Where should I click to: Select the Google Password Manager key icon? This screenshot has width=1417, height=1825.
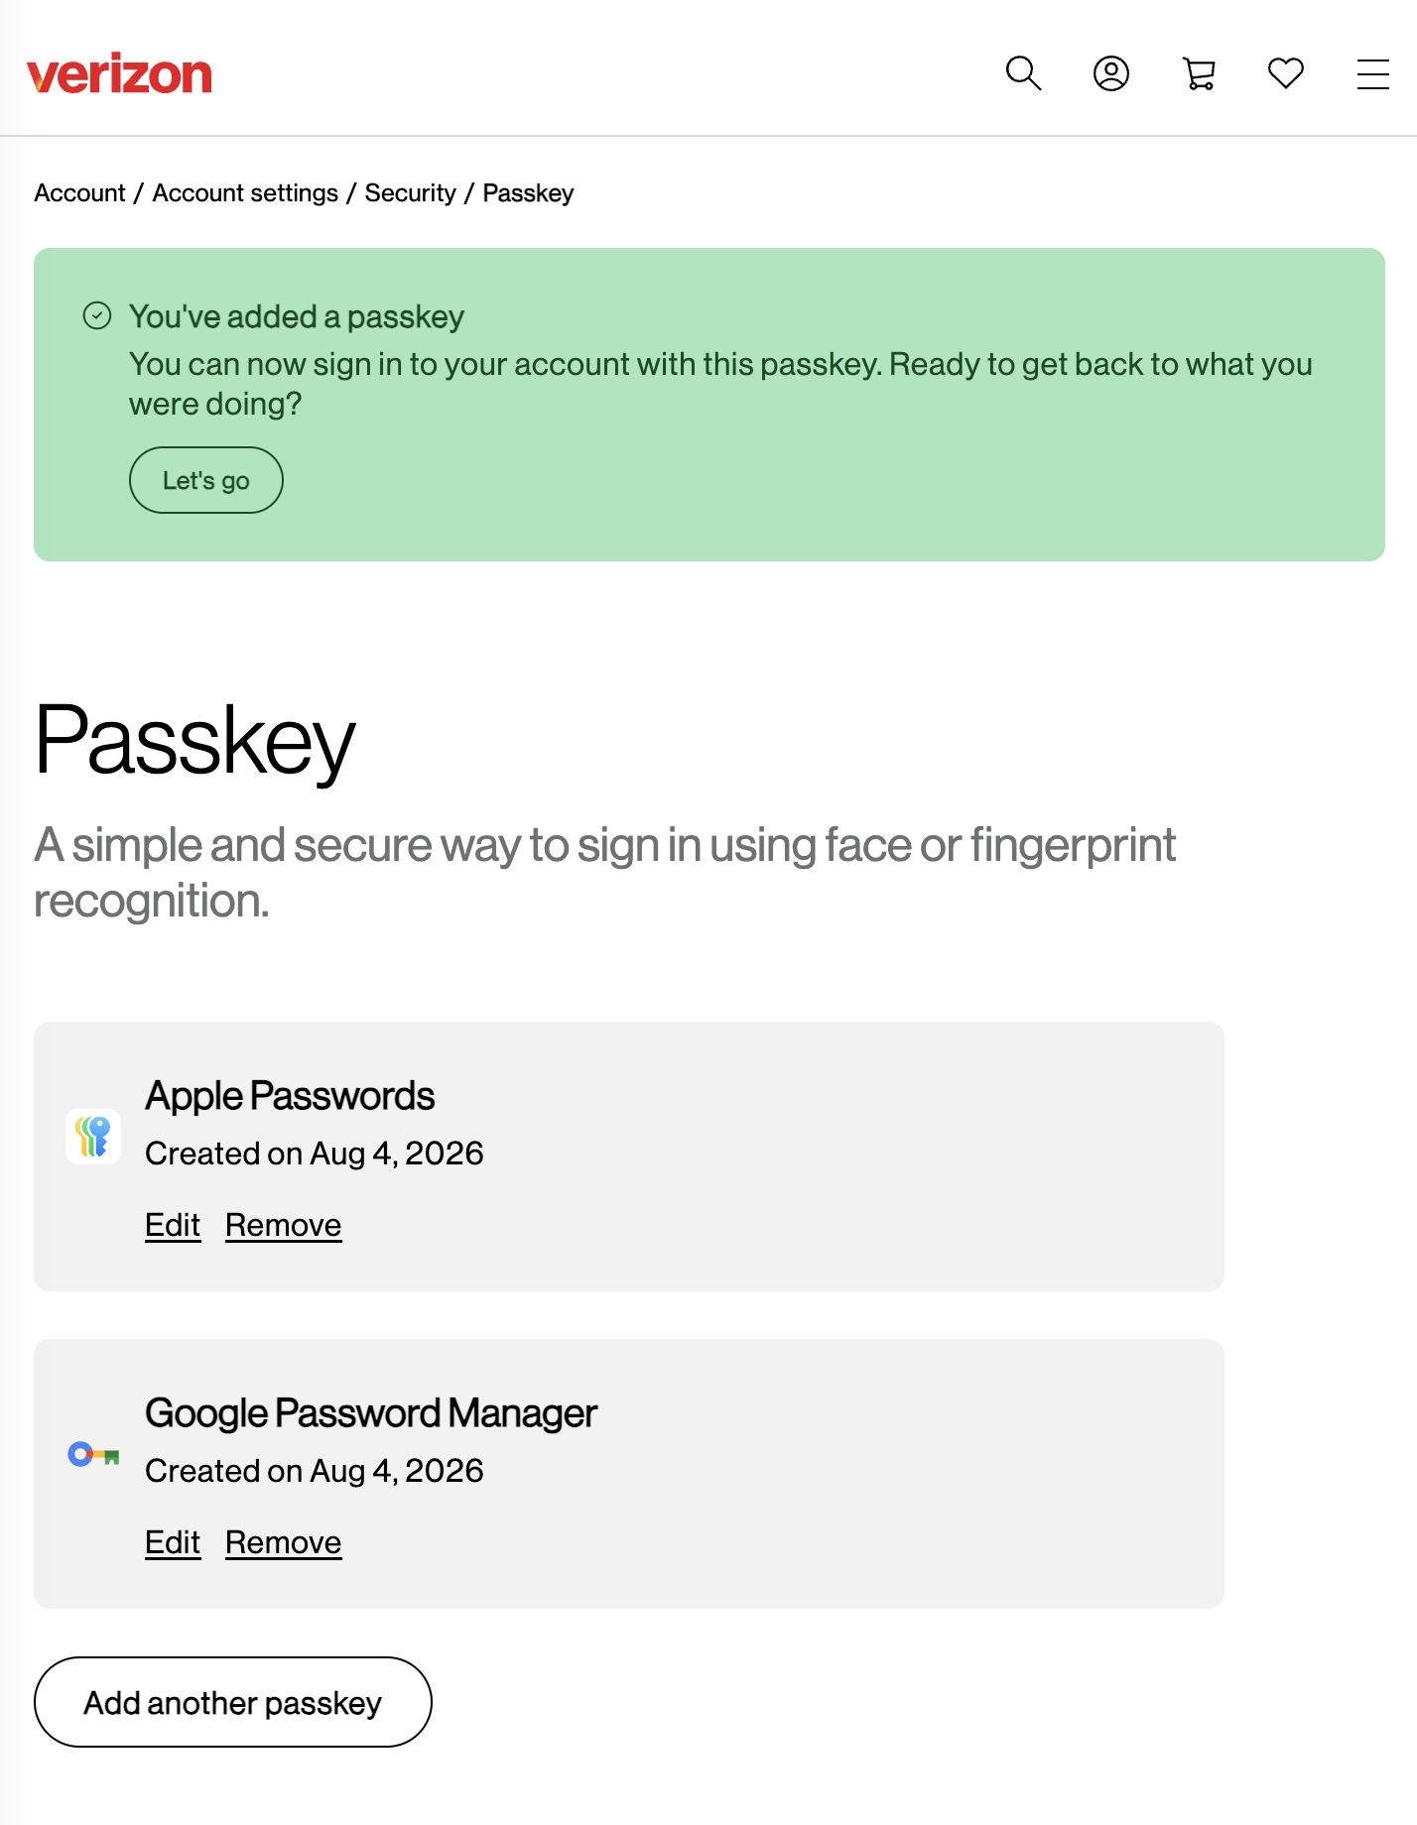93,1455
